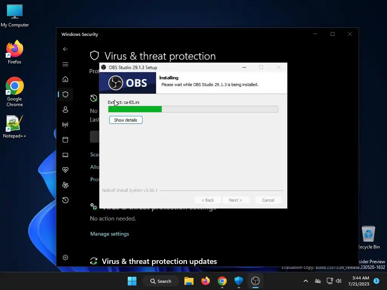The width and height of the screenshot is (387, 290).
Task: Open My Computer desktop icon
Action: pos(15,16)
